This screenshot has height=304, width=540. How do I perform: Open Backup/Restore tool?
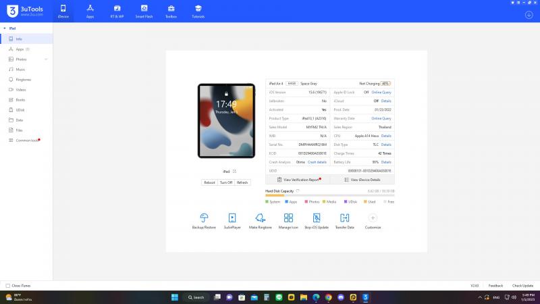point(204,221)
